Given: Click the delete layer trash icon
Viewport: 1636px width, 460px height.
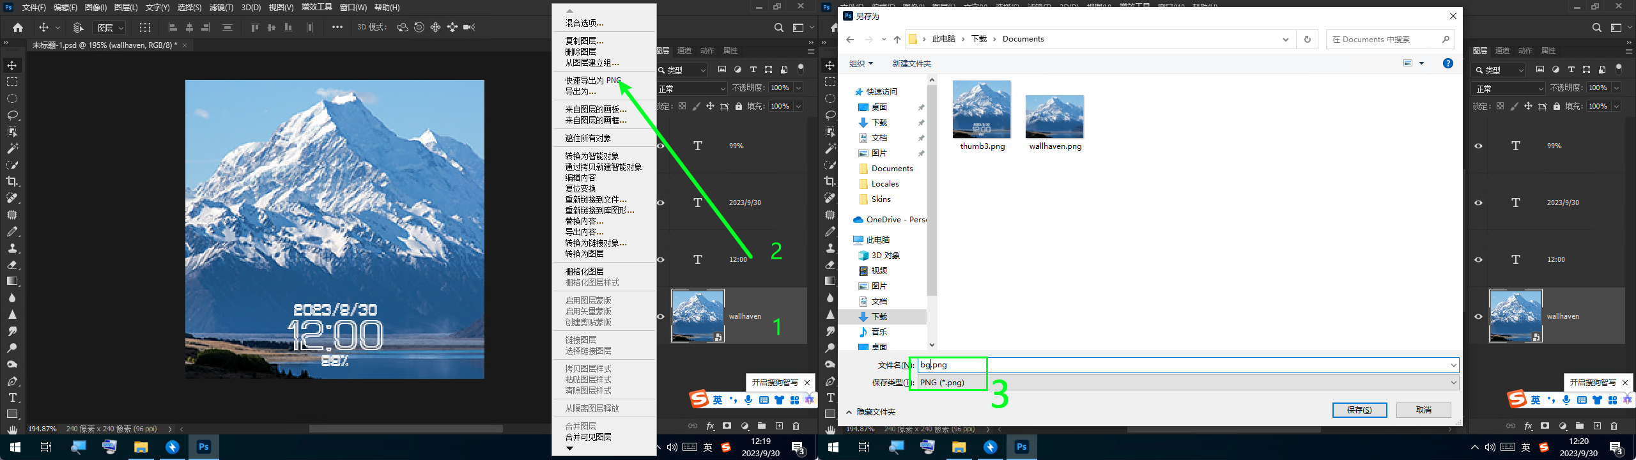Looking at the screenshot, I should coord(796,426).
